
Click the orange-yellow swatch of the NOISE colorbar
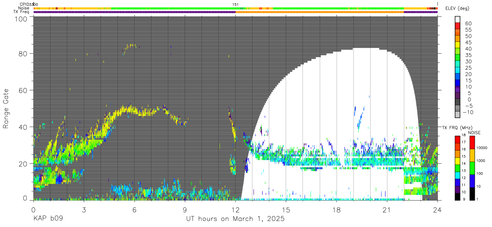(472, 155)
